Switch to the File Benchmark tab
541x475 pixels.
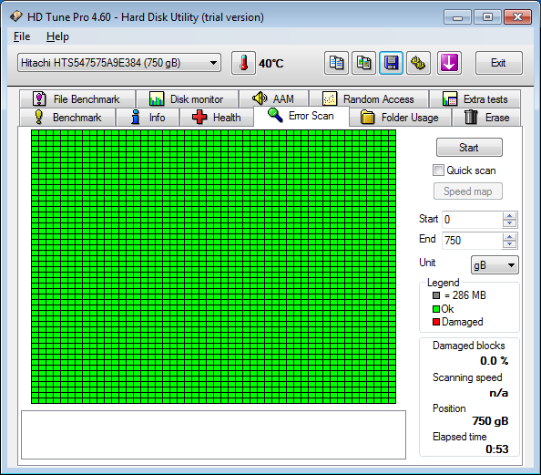(77, 99)
